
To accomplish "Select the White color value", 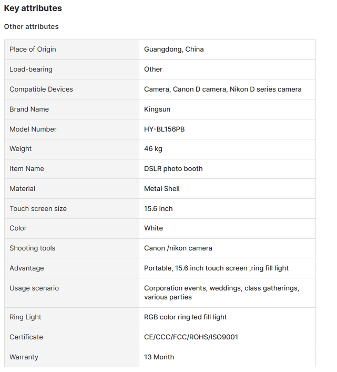I will tap(154, 228).
